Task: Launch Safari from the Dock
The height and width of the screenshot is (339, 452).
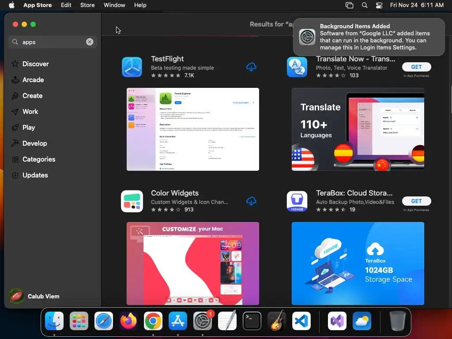Action: tap(103, 321)
